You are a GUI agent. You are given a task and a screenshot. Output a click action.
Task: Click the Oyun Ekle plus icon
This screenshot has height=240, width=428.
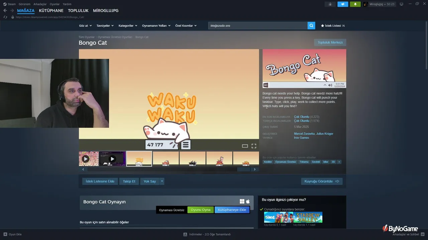5,234
